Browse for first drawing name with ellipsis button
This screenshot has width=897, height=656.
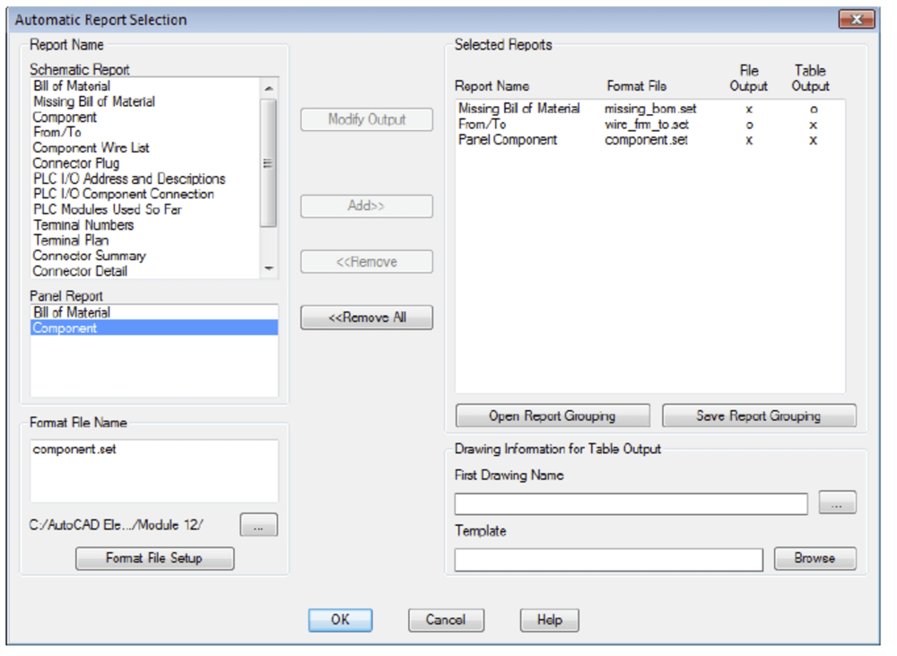pos(837,503)
